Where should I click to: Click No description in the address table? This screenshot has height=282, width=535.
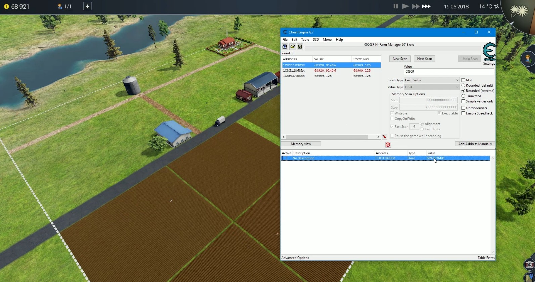(303, 158)
